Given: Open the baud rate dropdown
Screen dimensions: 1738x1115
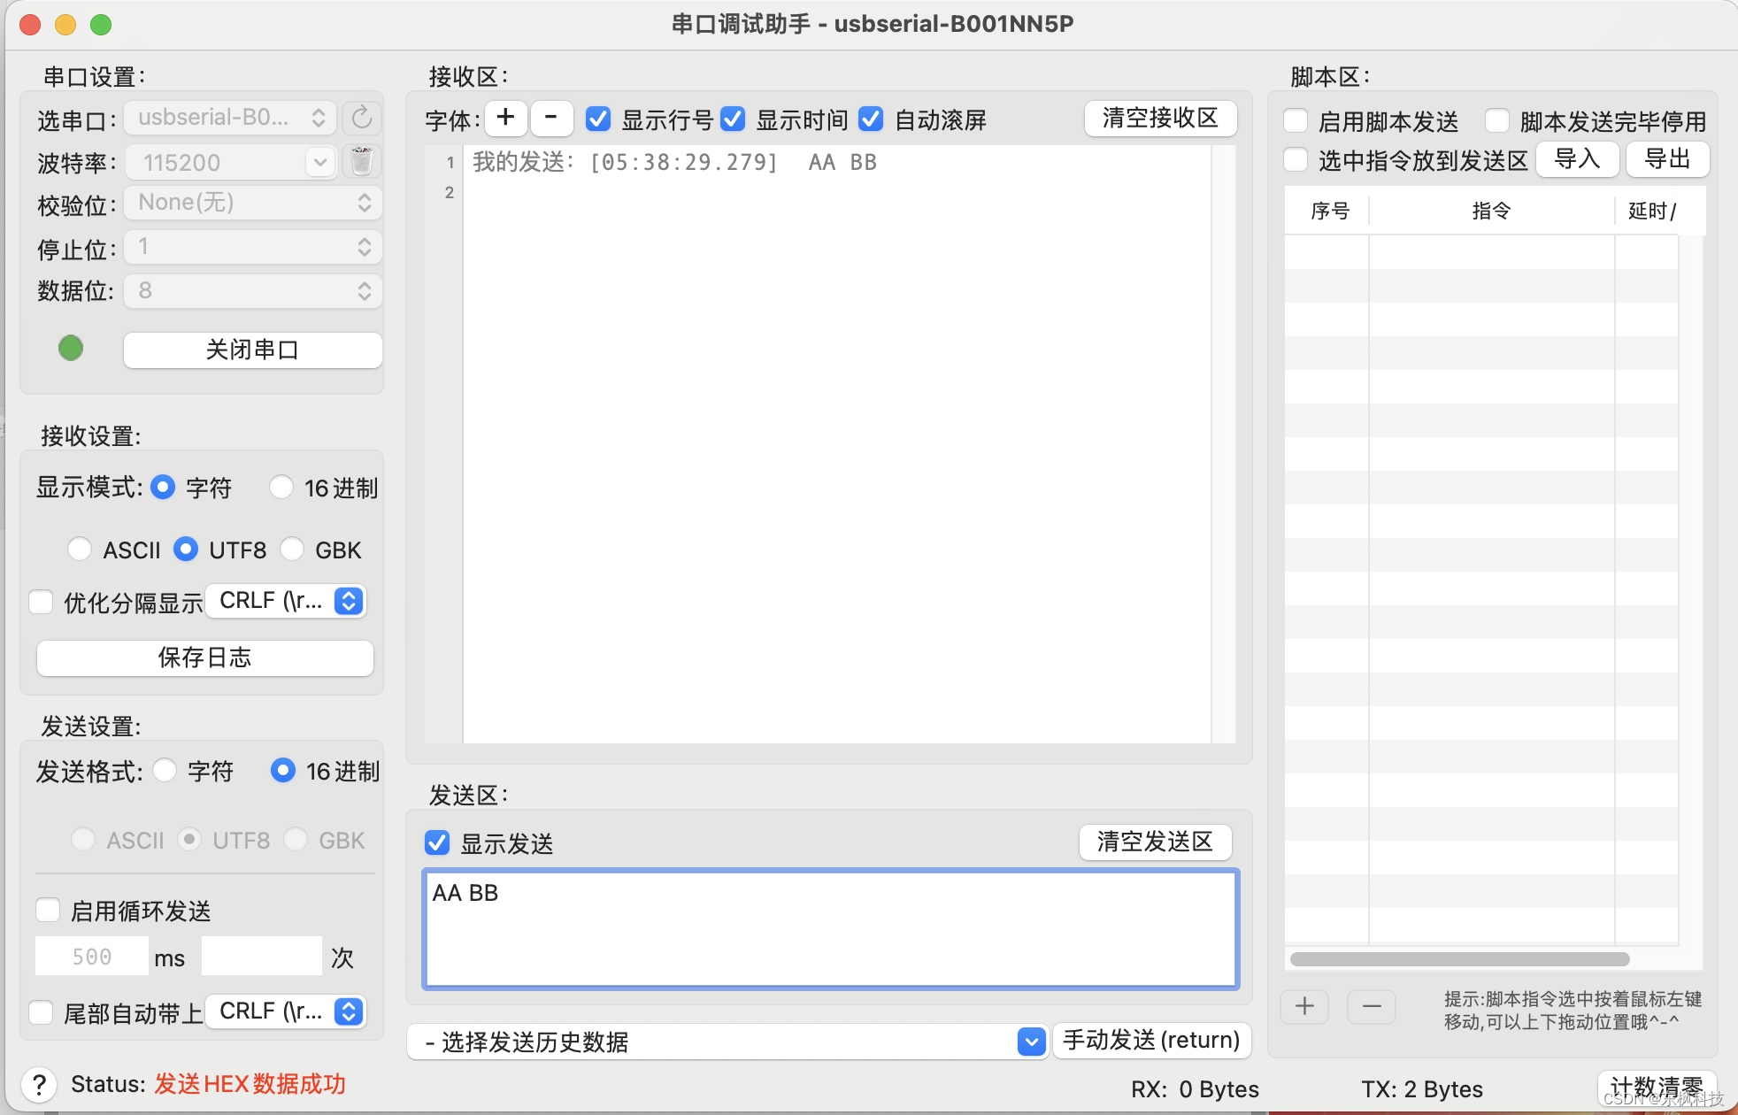Looking at the screenshot, I should click(x=320, y=161).
